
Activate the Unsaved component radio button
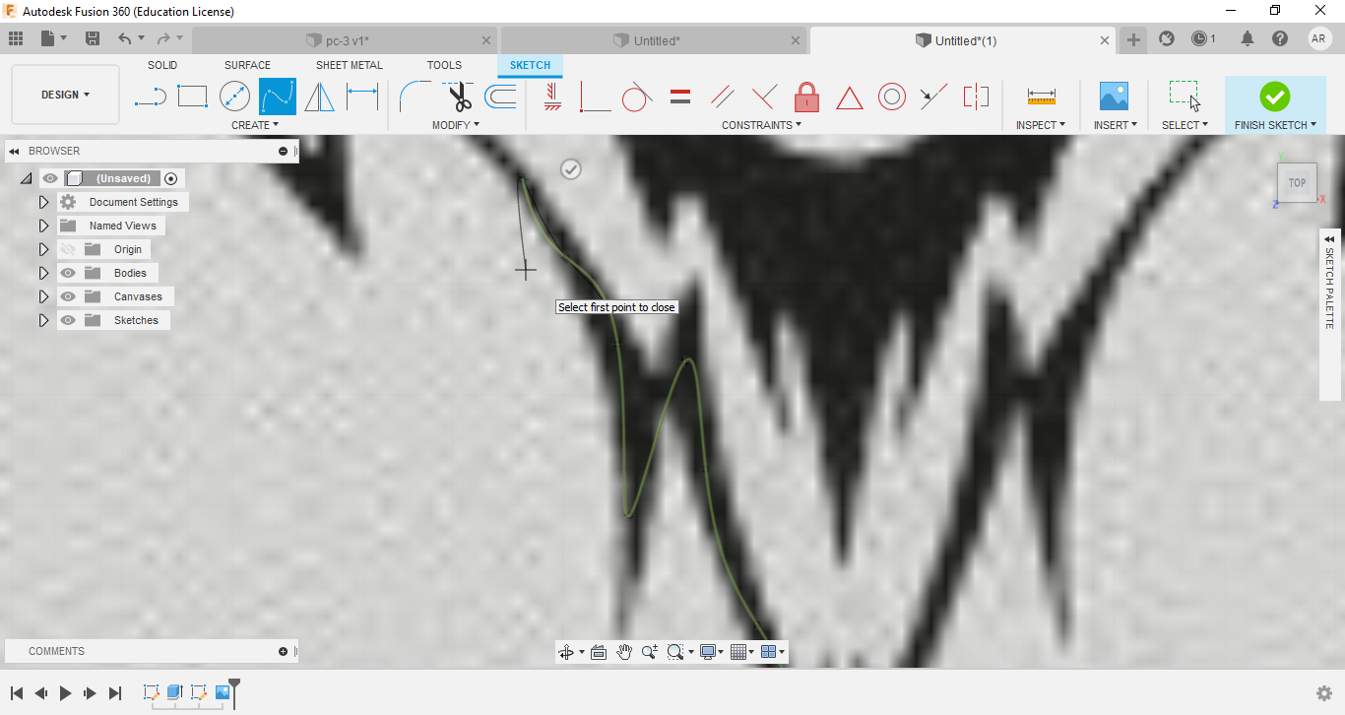coord(171,178)
